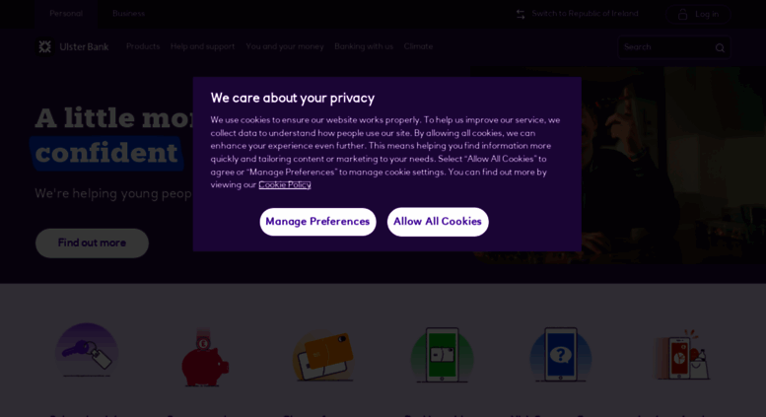Select the phone with chart and shopping bag icon
The width and height of the screenshot is (766, 417).
[x=682, y=355]
